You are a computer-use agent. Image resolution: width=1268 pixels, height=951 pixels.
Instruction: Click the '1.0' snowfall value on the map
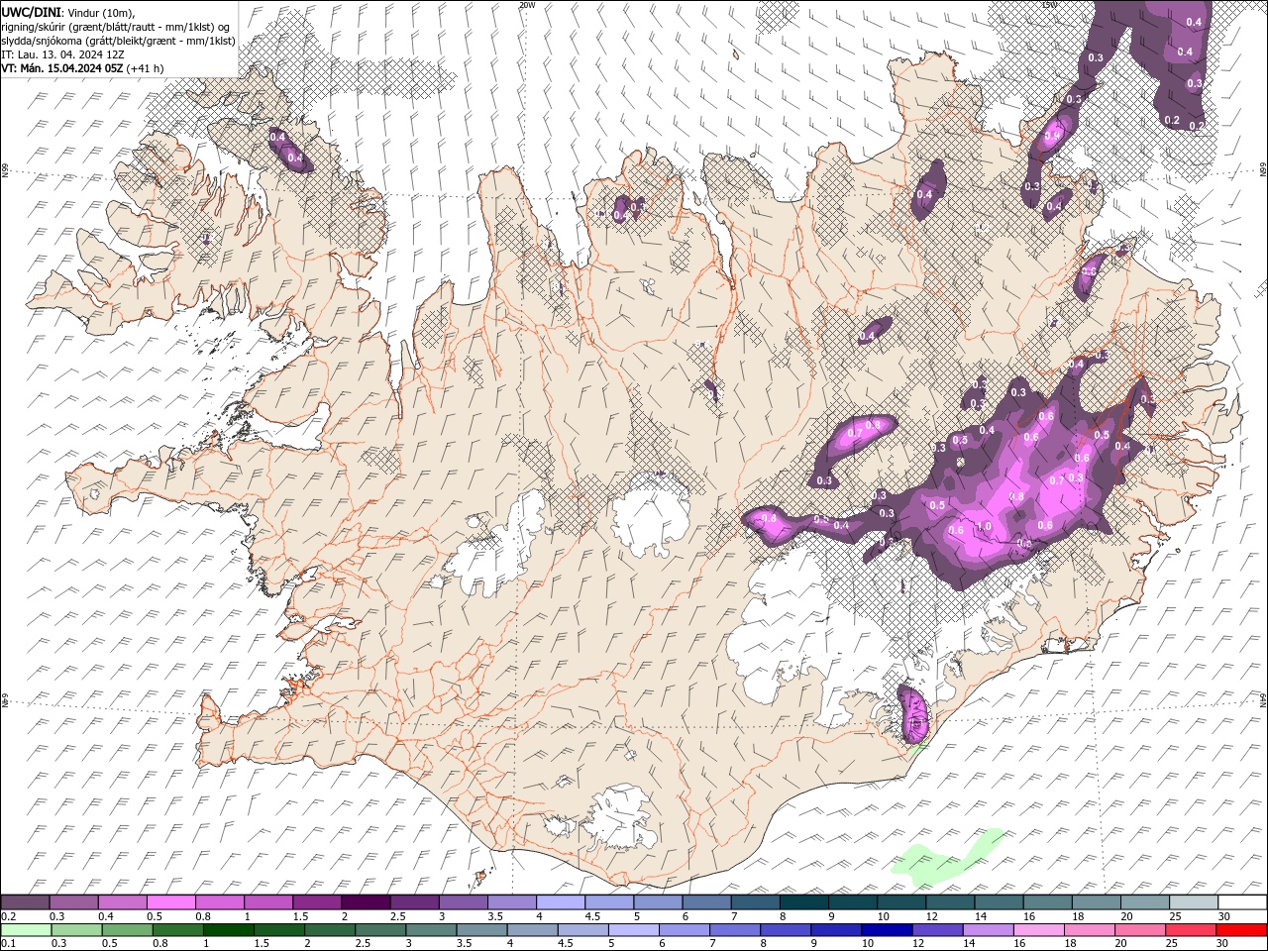click(x=984, y=526)
